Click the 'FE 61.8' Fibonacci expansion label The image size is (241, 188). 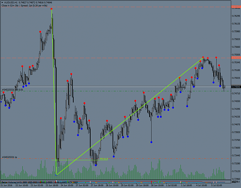(x=104, y=159)
